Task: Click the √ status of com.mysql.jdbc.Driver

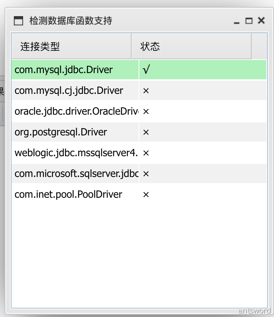Action: coord(146,70)
